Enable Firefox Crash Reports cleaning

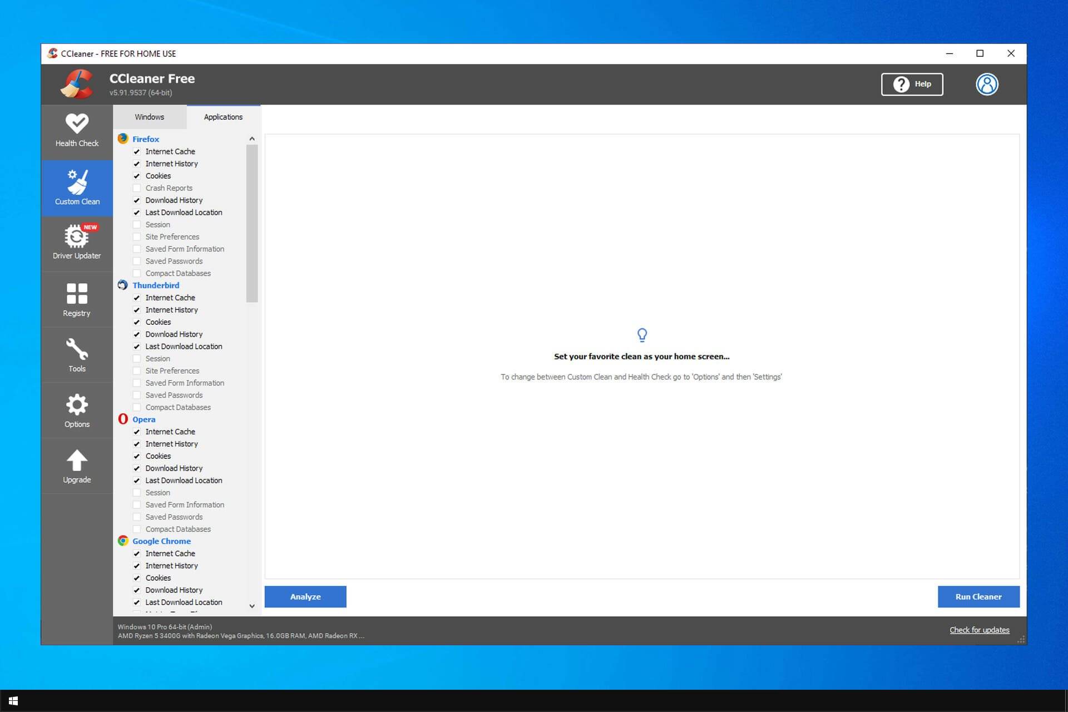point(137,188)
